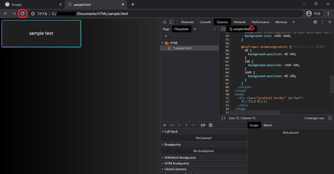The image size is (334, 174).
Task: Close the Google browser tab
Action: click(x=61, y=5)
